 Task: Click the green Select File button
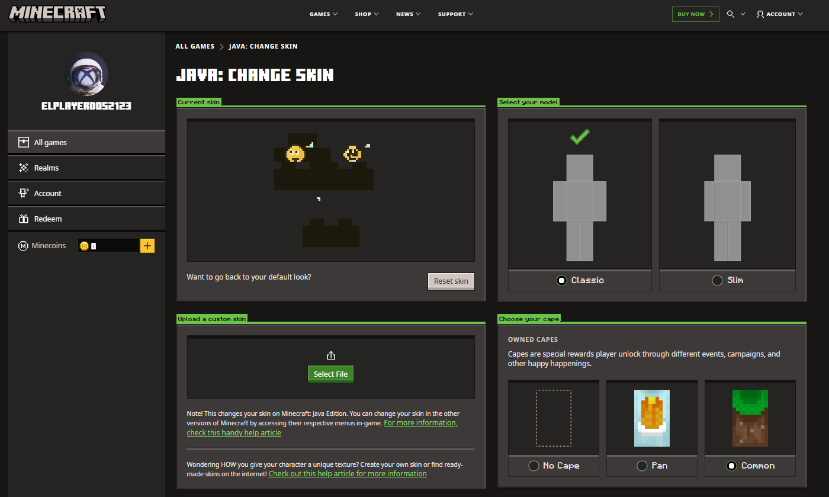point(330,374)
